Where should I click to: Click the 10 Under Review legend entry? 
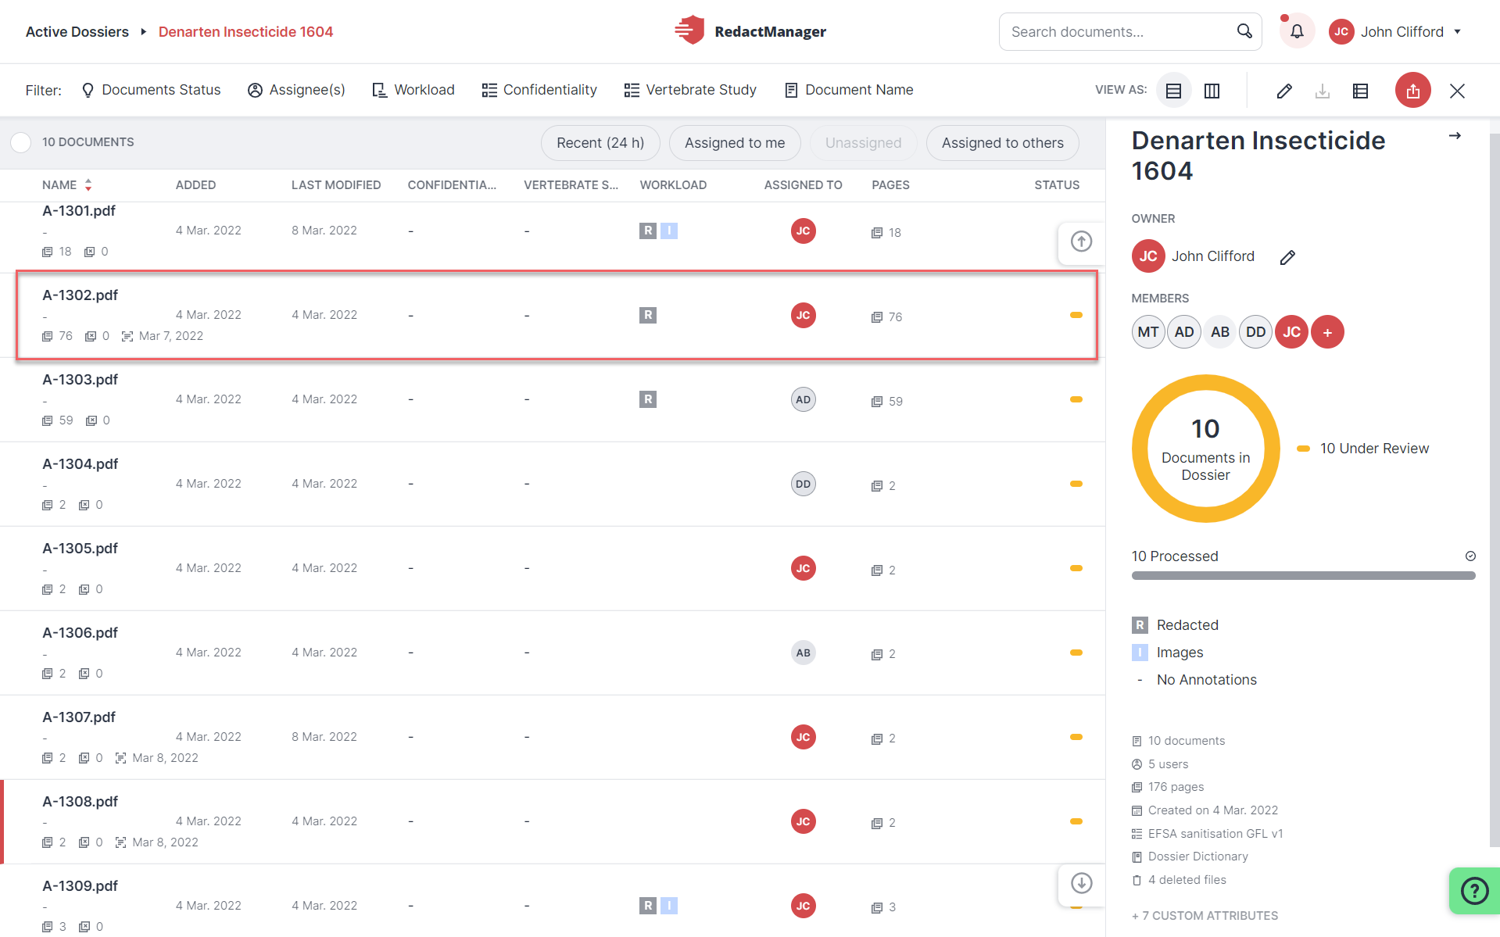click(1363, 449)
